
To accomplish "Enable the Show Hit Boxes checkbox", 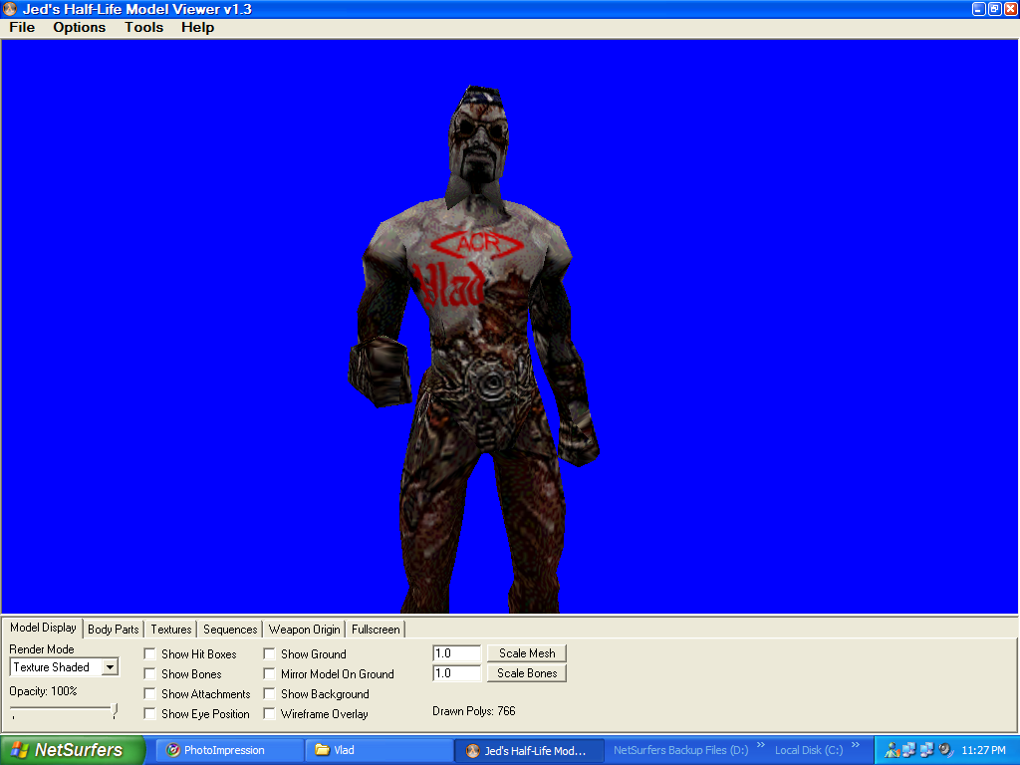I will point(149,653).
